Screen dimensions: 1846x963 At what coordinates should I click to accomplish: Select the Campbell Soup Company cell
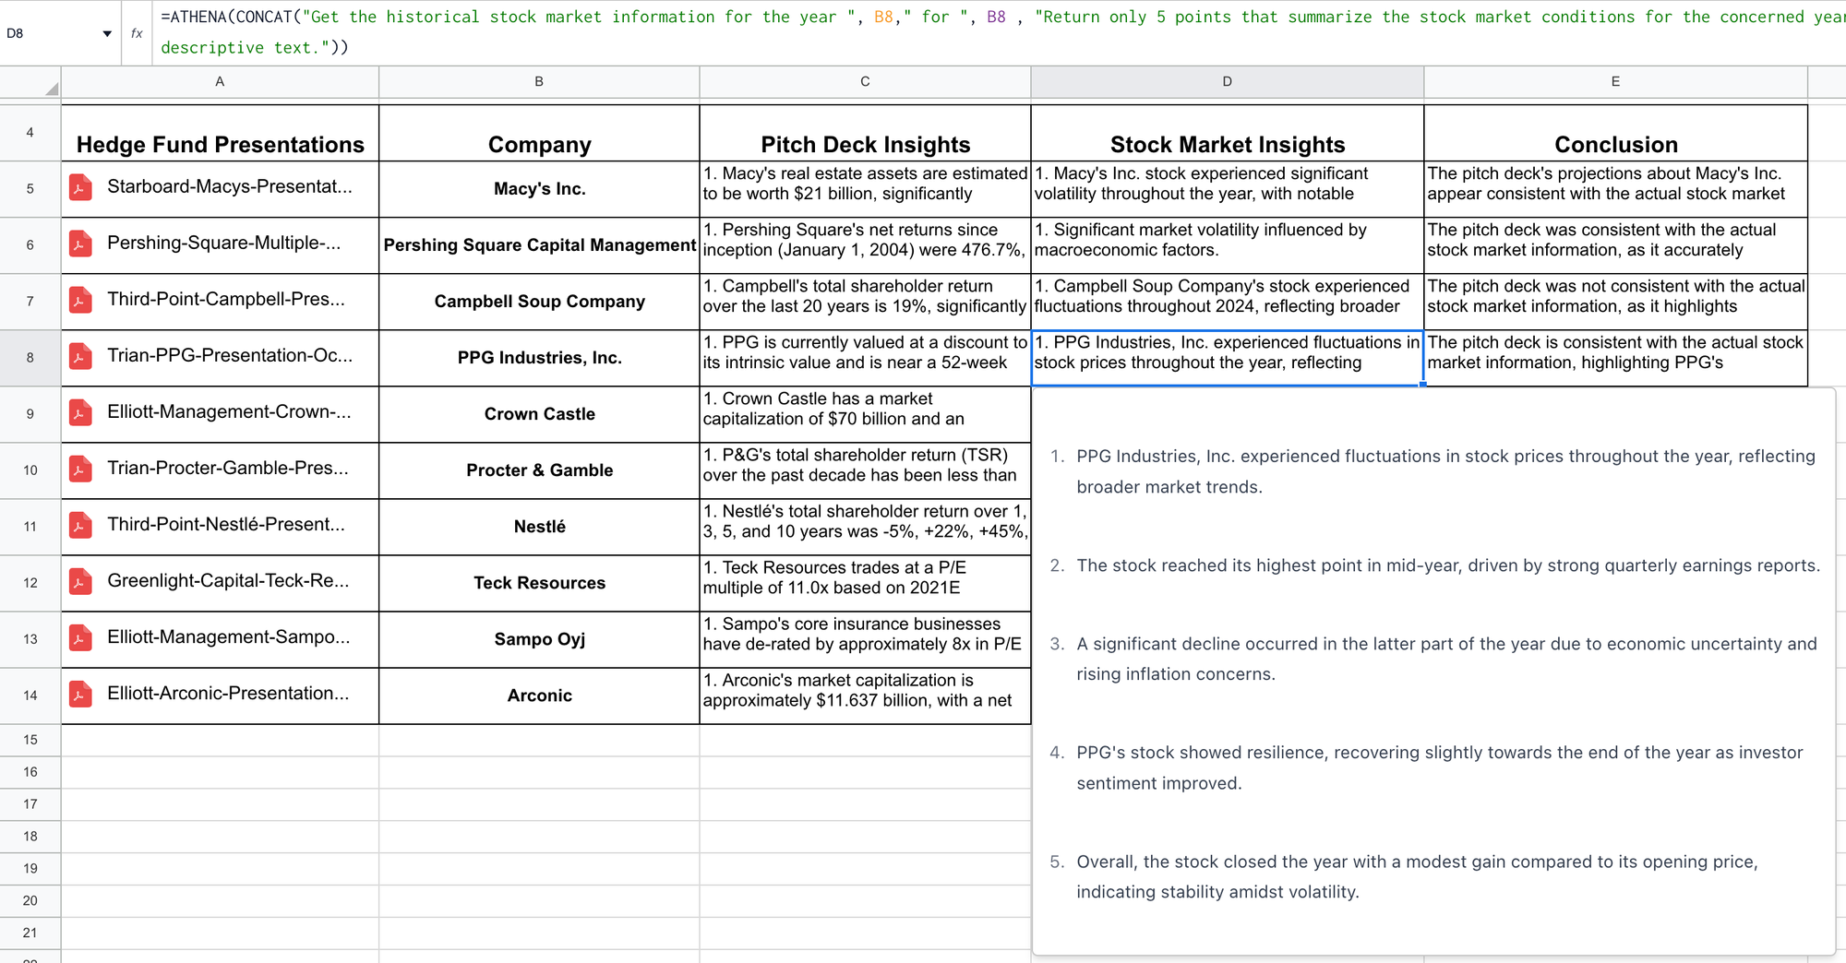click(x=539, y=302)
